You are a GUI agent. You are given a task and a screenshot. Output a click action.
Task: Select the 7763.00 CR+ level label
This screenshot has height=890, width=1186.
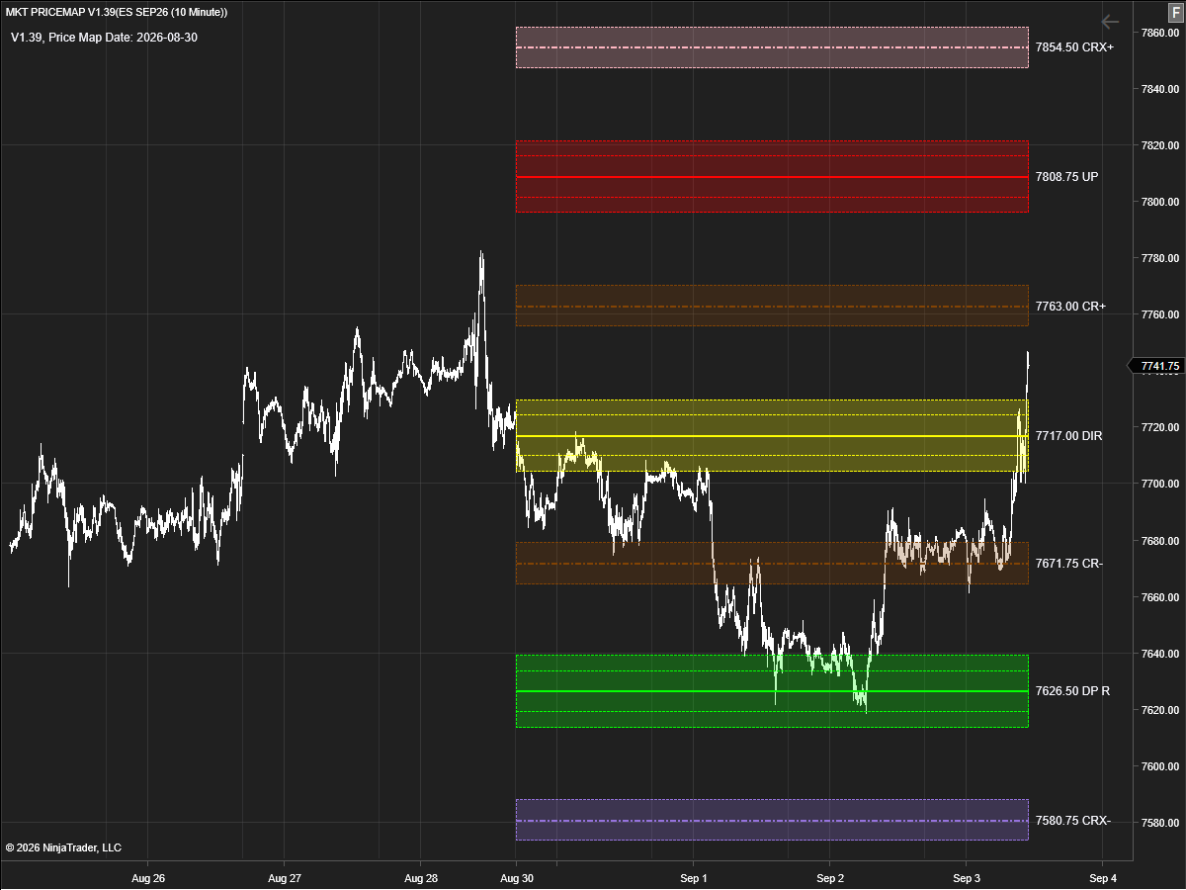coord(1070,307)
